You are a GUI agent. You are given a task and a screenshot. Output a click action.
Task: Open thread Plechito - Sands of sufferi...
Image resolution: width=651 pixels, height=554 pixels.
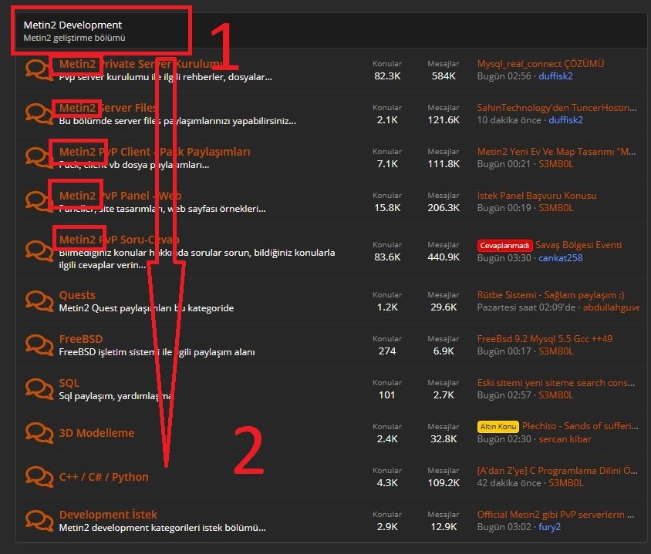click(x=580, y=426)
